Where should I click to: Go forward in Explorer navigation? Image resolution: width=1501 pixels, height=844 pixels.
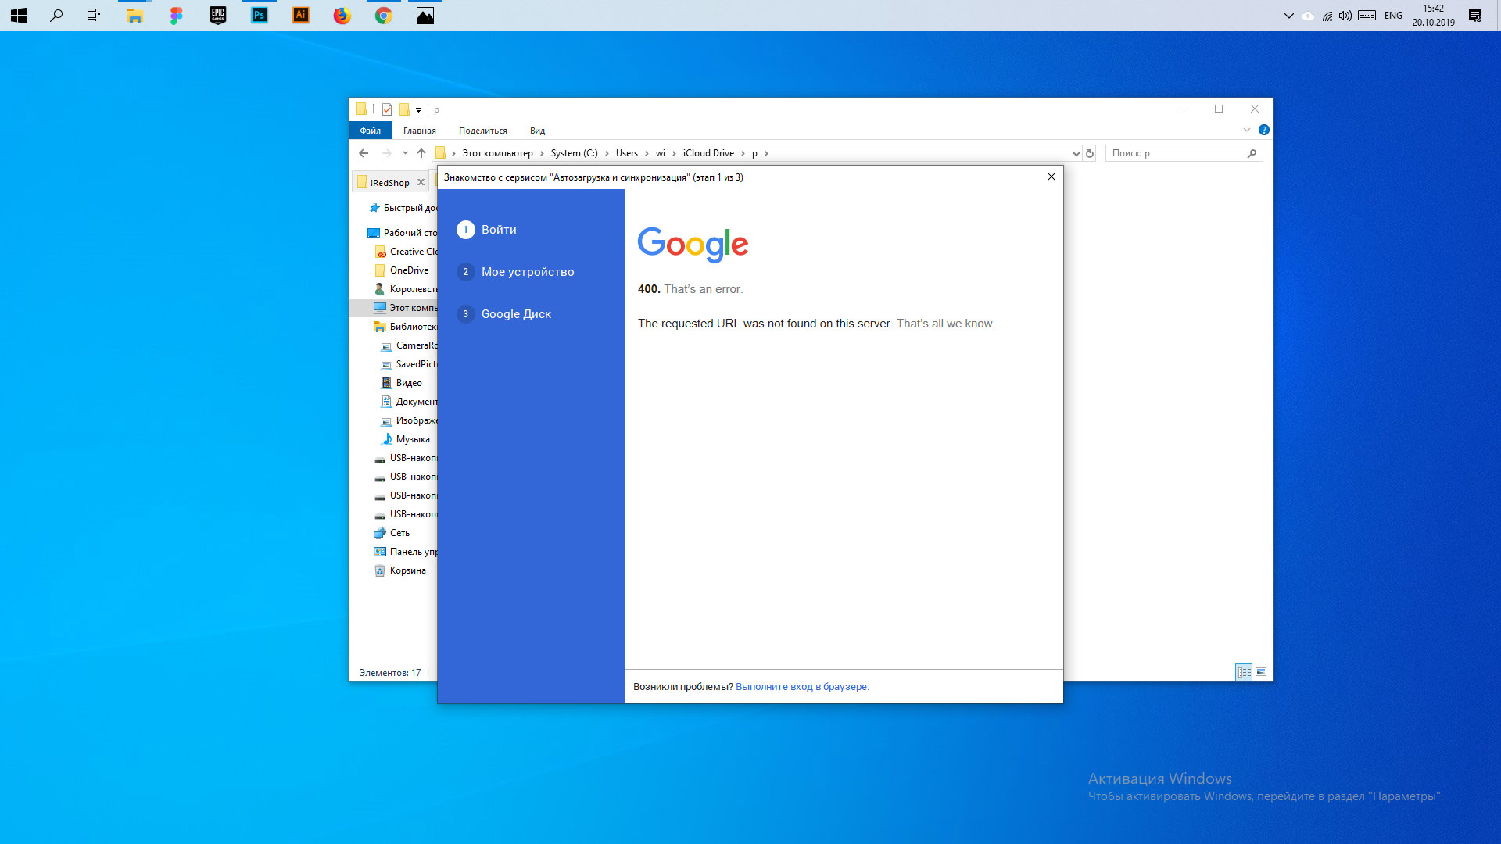click(x=386, y=153)
